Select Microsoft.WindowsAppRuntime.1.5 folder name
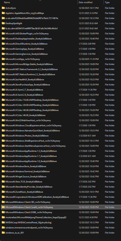 [x=31, y=151]
